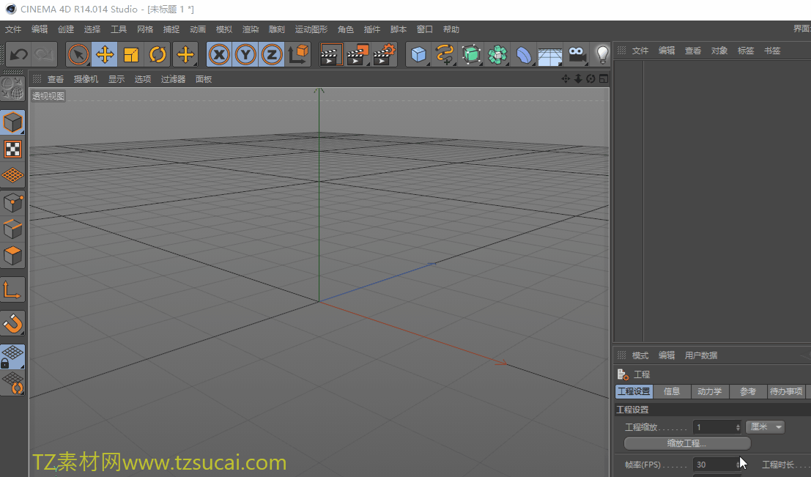Screen dimensions: 811x477
Task: Activate the Move tool
Action: 105,54
